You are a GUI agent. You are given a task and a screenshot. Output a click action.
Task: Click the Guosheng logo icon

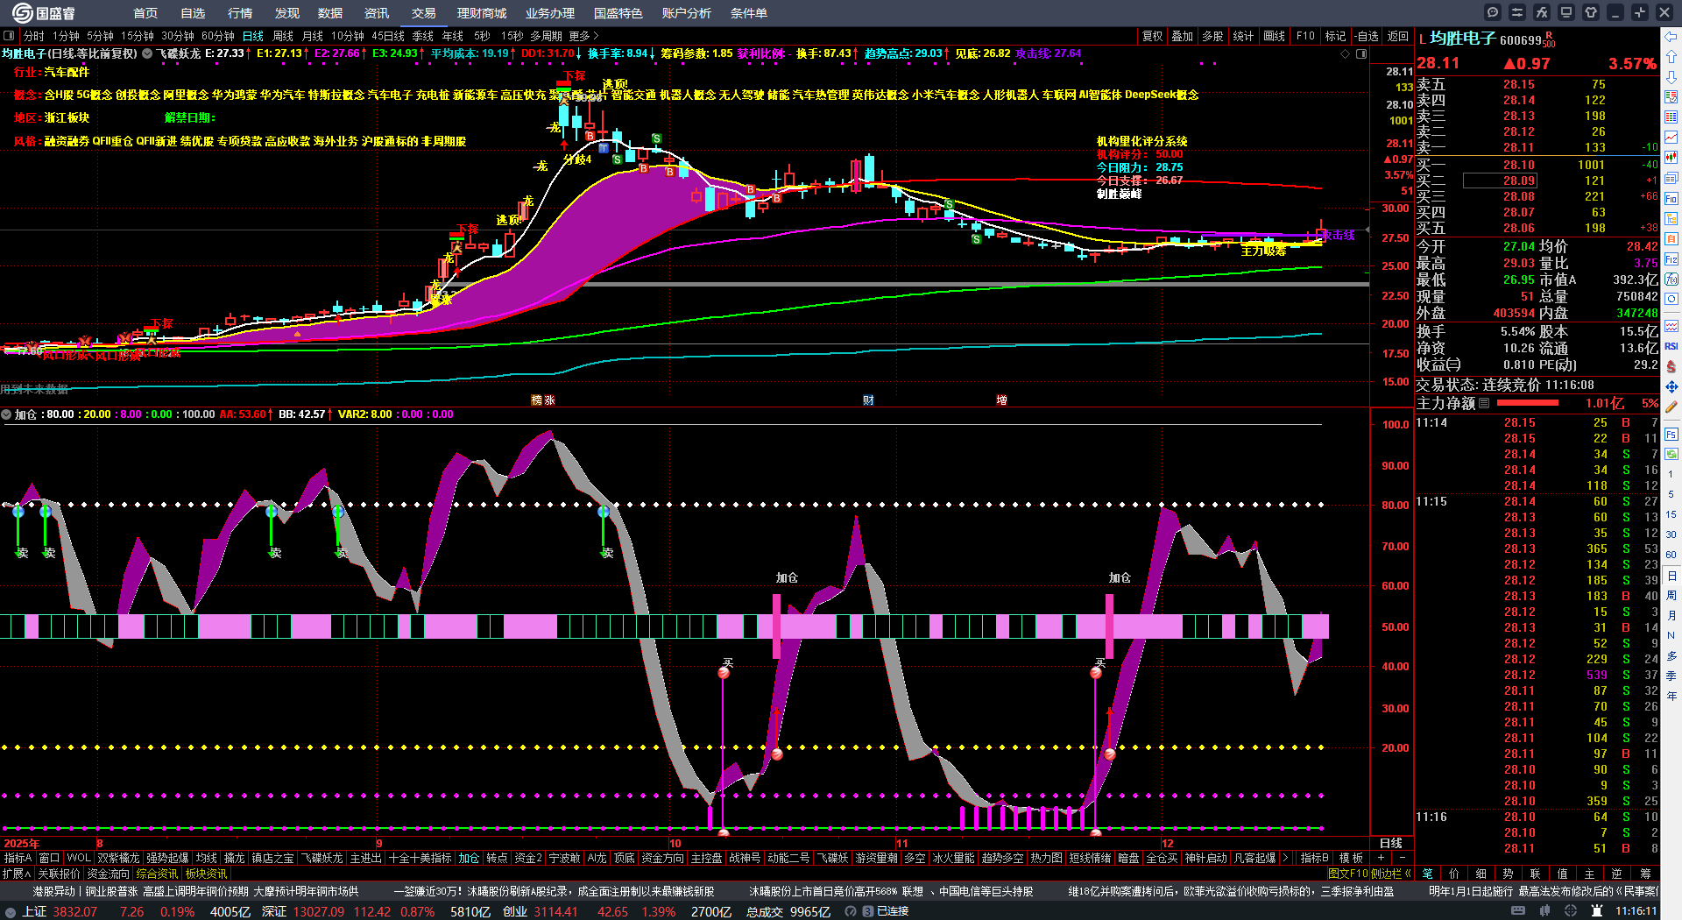(x=22, y=12)
